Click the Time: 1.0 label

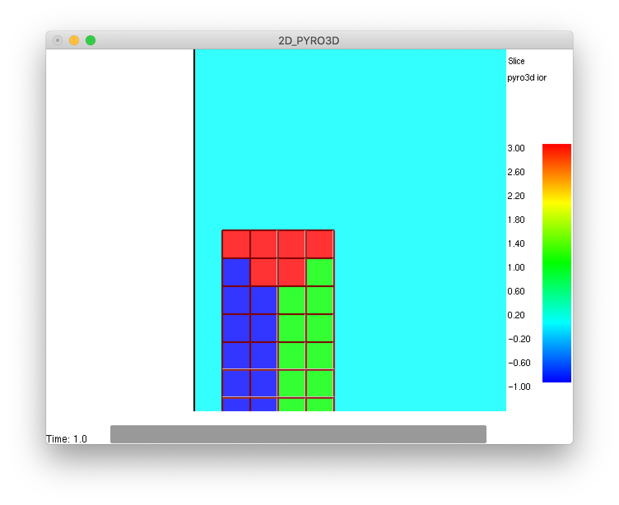coord(67,438)
